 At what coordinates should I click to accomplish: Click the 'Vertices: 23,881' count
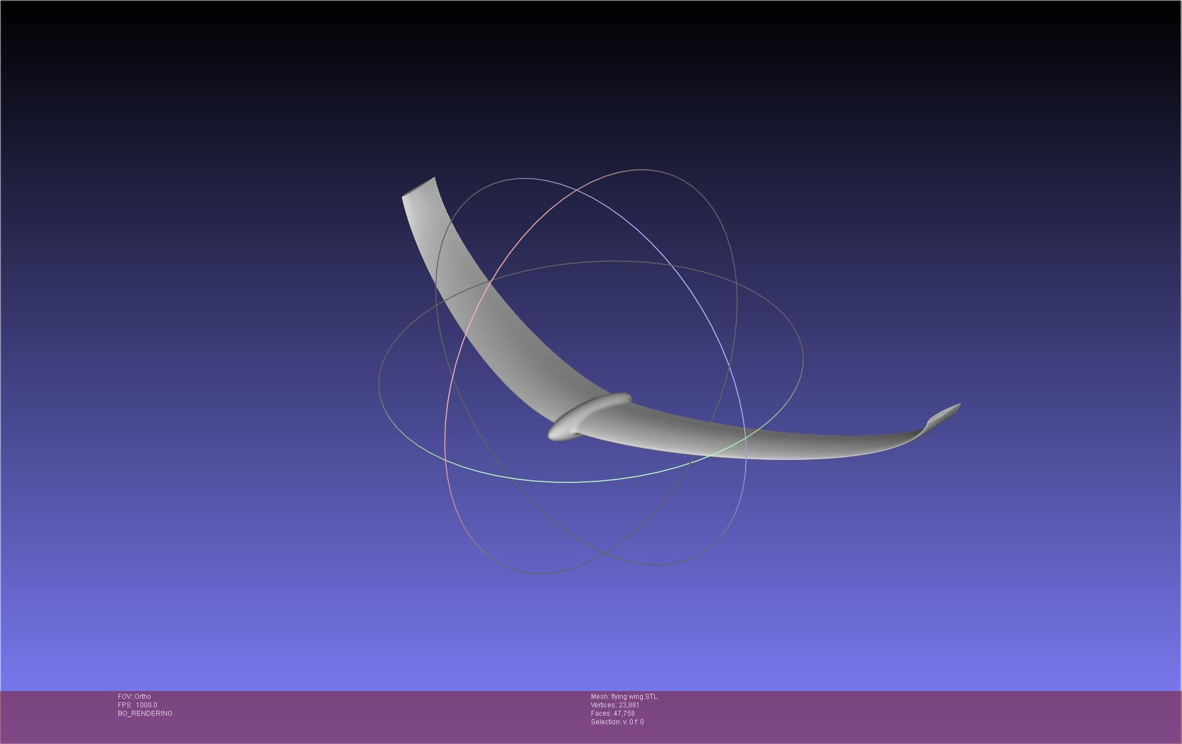point(615,705)
